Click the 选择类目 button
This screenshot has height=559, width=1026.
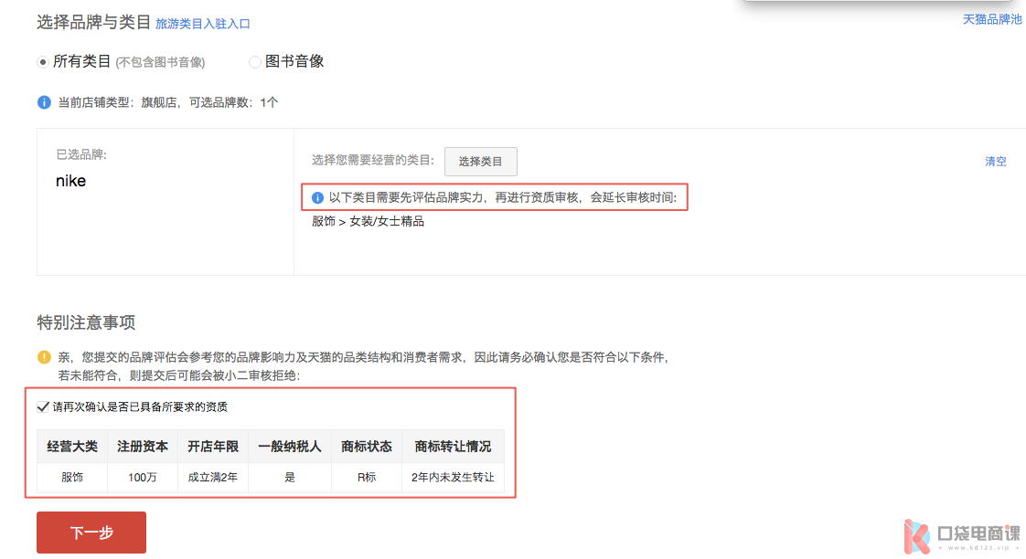pos(480,162)
